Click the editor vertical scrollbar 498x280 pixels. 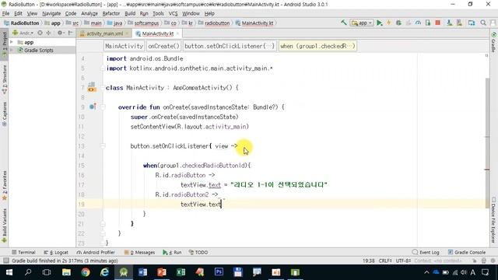click(487, 143)
